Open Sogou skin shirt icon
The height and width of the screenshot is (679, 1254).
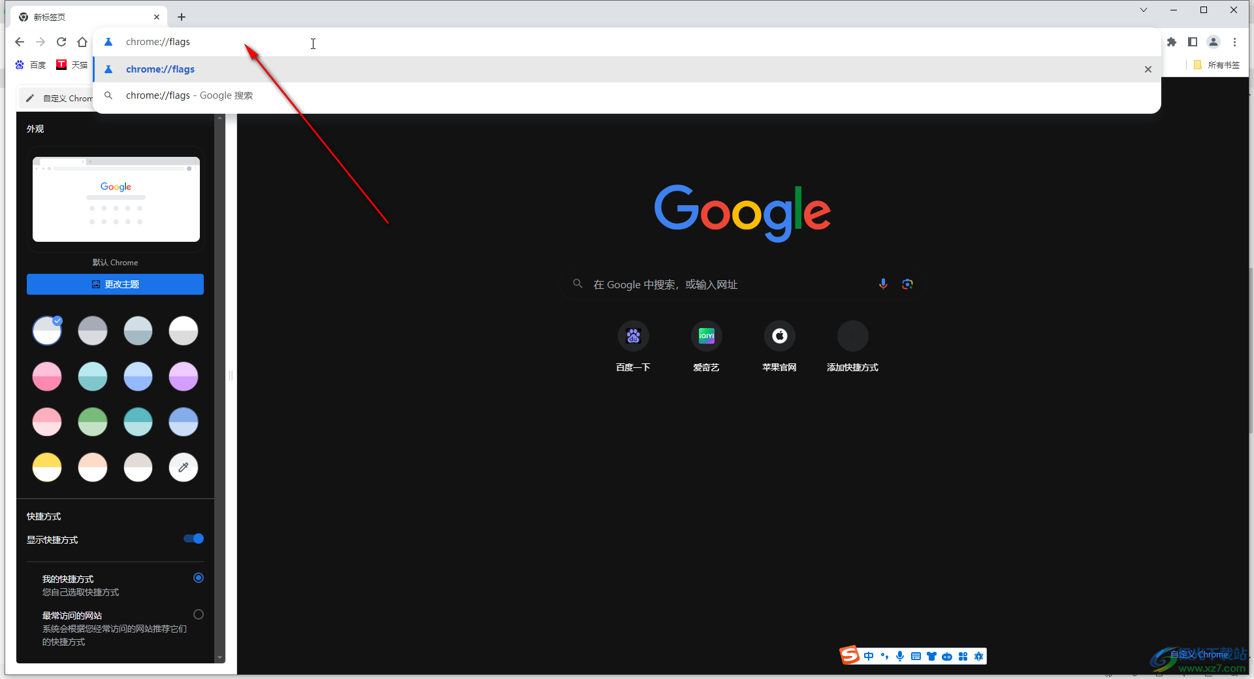click(931, 656)
